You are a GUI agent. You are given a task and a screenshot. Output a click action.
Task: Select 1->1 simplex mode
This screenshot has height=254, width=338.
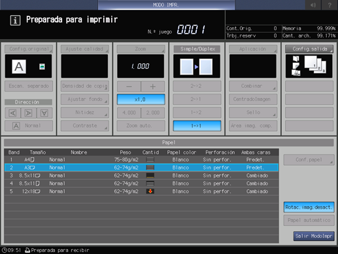(197, 126)
